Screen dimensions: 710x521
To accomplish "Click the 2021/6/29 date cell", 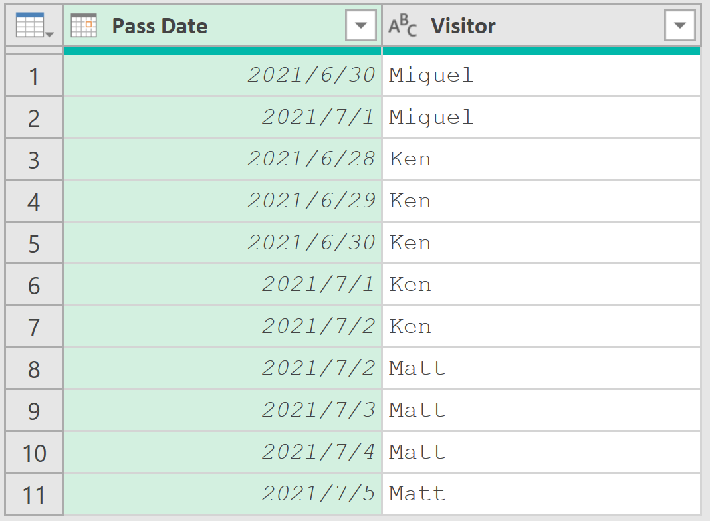I will (x=311, y=201).
